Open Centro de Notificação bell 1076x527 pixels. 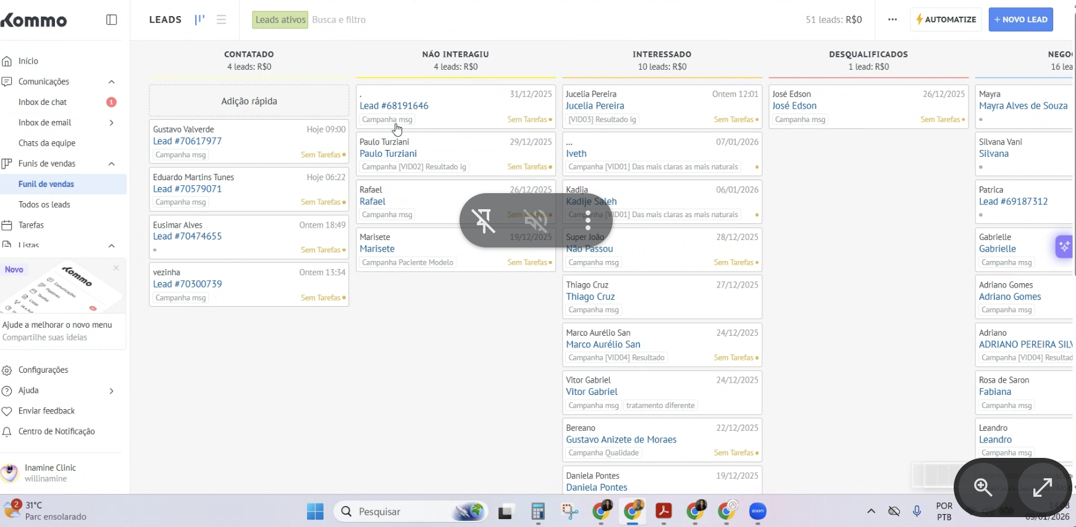point(7,432)
